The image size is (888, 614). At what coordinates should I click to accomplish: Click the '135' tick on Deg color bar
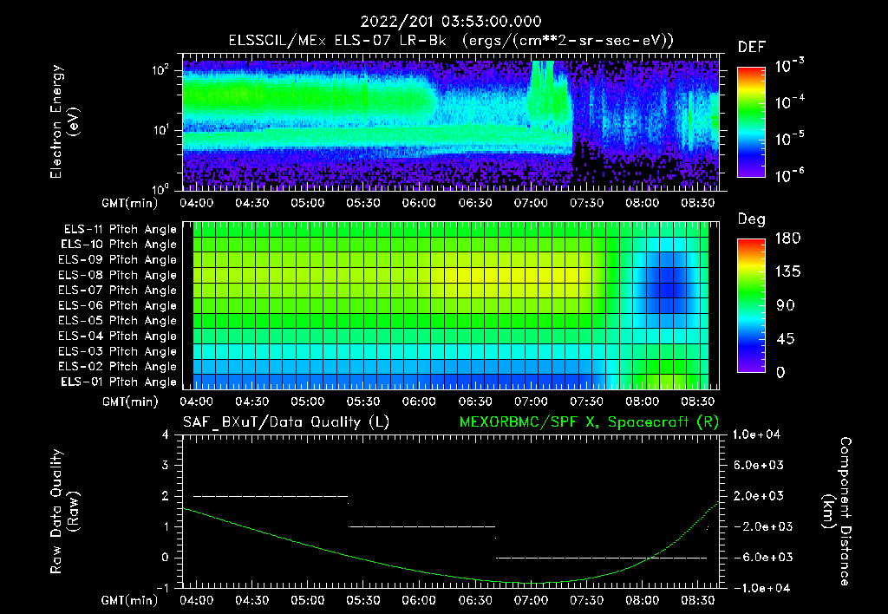(x=787, y=272)
